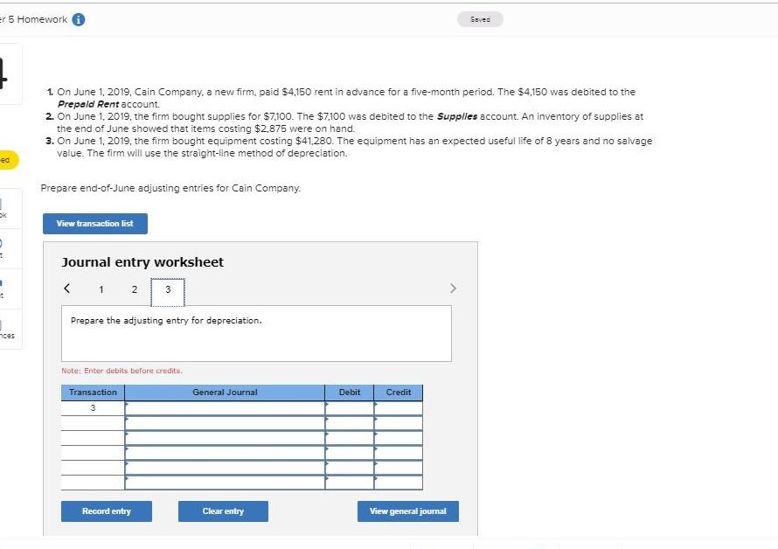Click the yellow badge in left sidebar
The image size is (778, 549).
tap(8, 160)
